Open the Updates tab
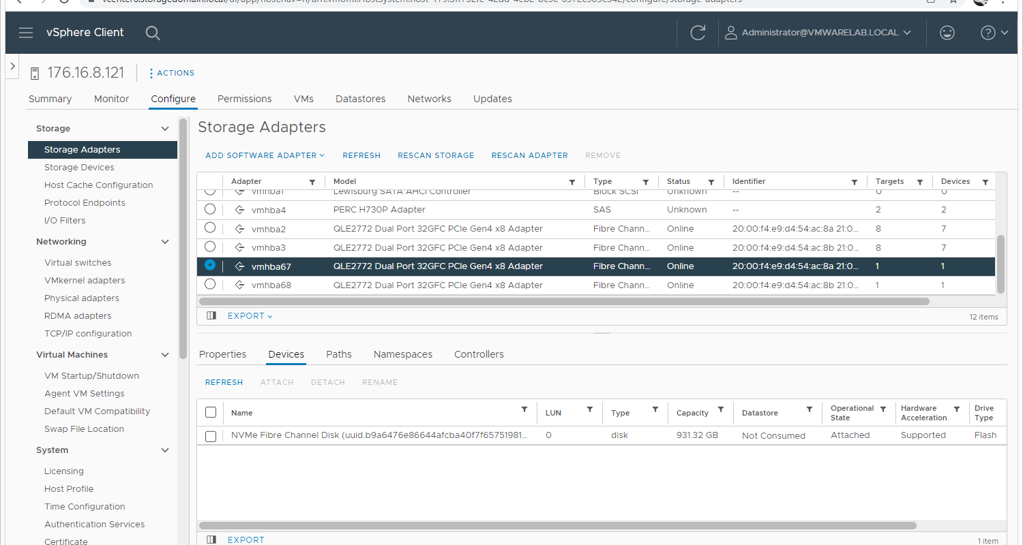1023x545 pixels. 492,99
